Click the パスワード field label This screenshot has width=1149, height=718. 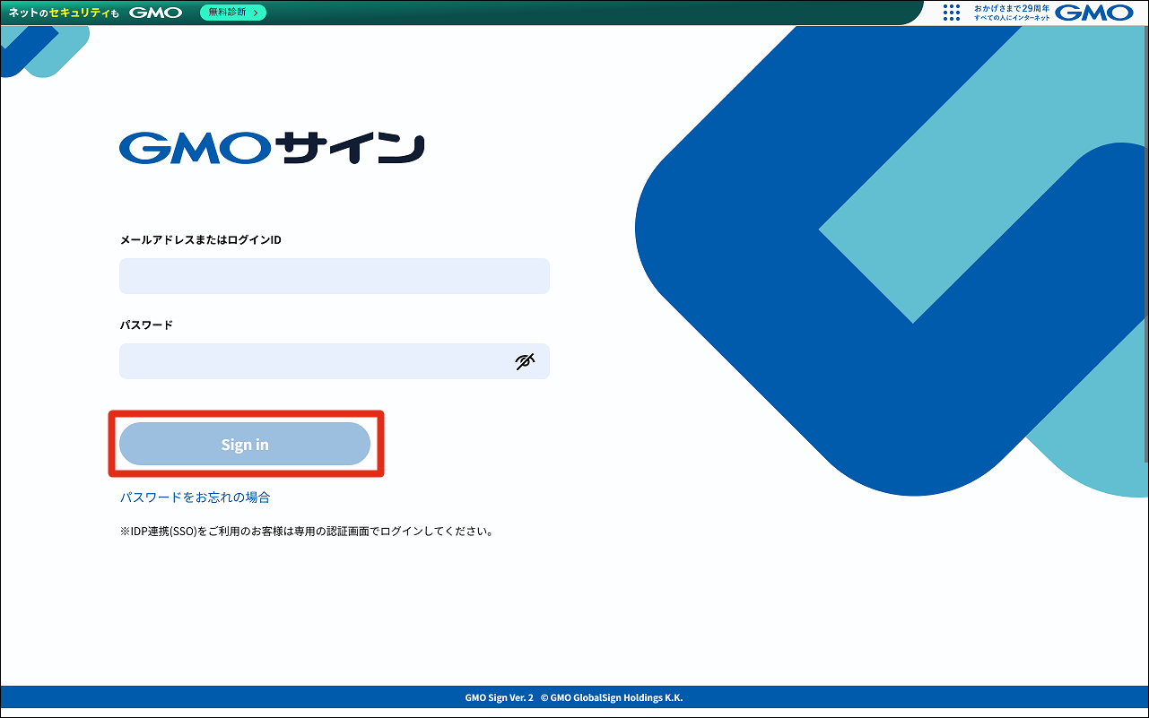click(x=146, y=324)
